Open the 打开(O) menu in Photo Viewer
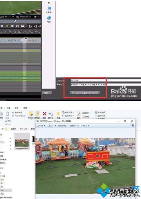This screenshot has height=199, width=141. [x=85, y=126]
